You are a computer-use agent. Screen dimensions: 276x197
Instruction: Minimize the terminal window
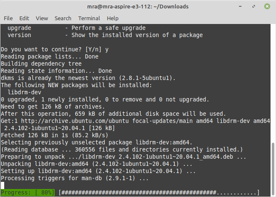point(240,6)
